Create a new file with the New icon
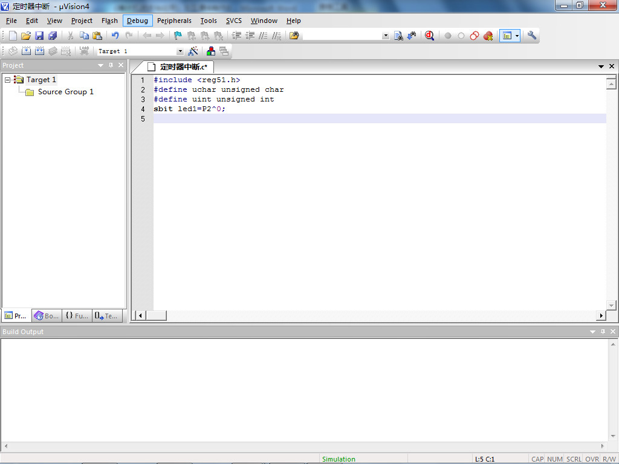 (13, 36)
